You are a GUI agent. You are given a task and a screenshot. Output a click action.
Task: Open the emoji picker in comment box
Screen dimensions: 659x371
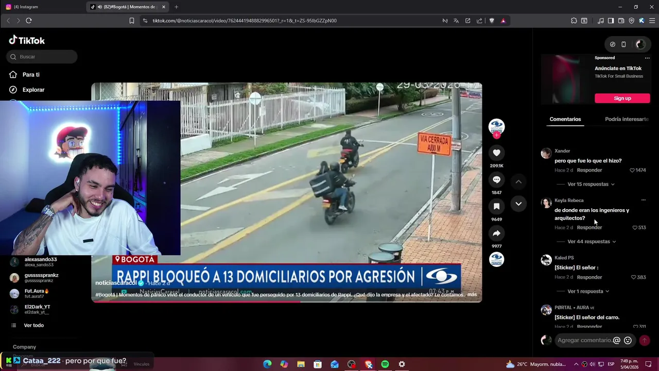coord(628,340)
